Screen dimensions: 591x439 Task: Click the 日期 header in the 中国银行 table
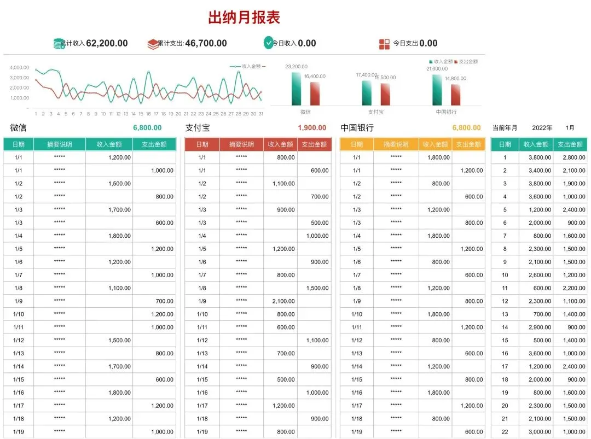(x=357, y=144)
